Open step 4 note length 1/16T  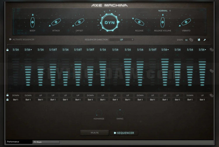coord(53,50)
